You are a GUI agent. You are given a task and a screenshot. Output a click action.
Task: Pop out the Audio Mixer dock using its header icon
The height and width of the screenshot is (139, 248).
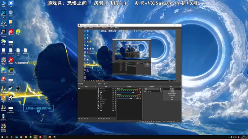point(142,87)
